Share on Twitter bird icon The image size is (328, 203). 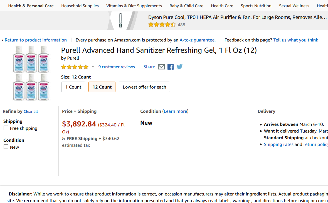coord(179,67)
